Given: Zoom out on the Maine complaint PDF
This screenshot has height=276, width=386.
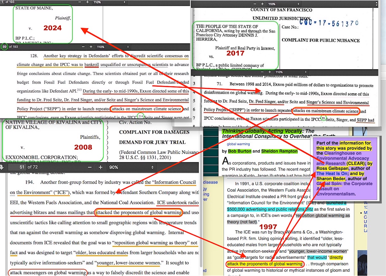Looking at the screenshot, I should (79, 3).
